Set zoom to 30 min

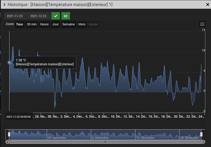coord(31,24)
